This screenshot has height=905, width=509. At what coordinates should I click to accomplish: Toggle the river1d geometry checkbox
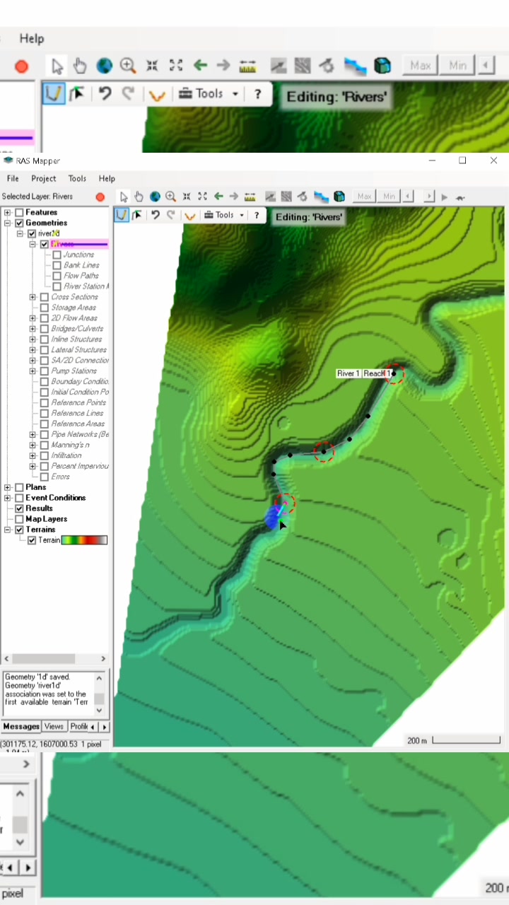point(32,233)
